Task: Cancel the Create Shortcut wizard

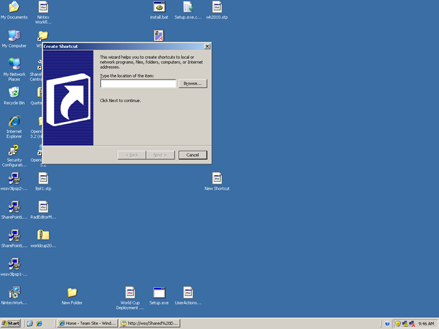Action: coord(193,155)
